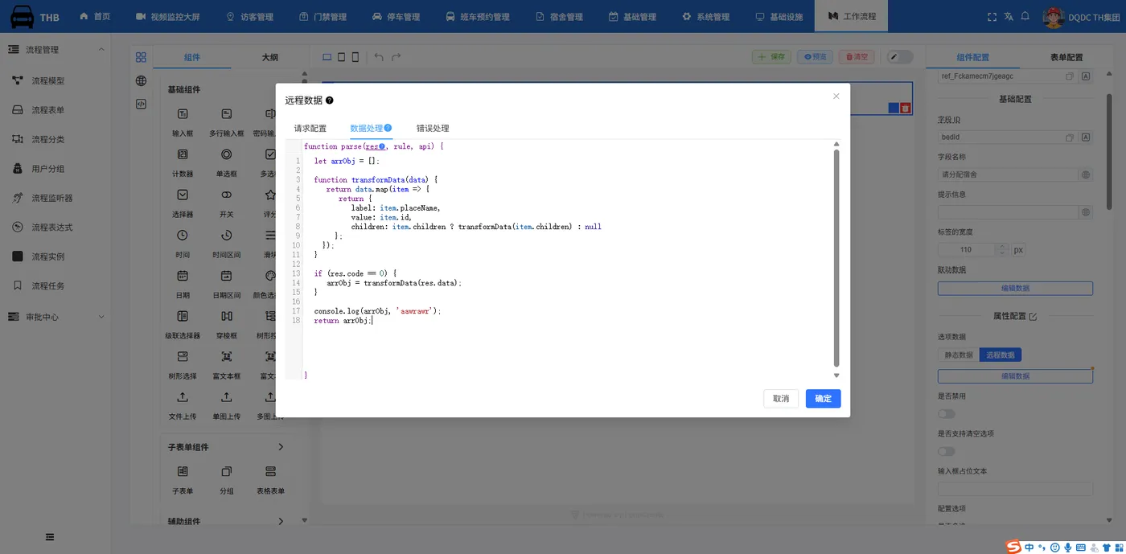Open the fullscreen icon in top header
Image resolution: width=1126 pixels, height=554 pixels.
coord(991,16)
